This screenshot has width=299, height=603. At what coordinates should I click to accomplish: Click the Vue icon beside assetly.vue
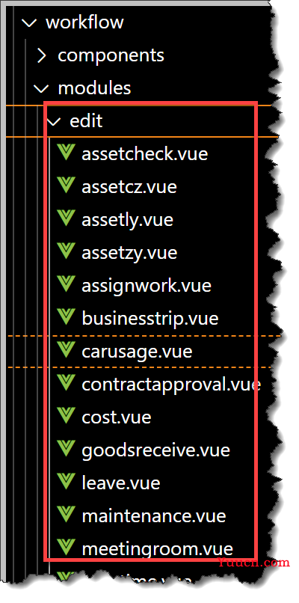click(65, 218)
